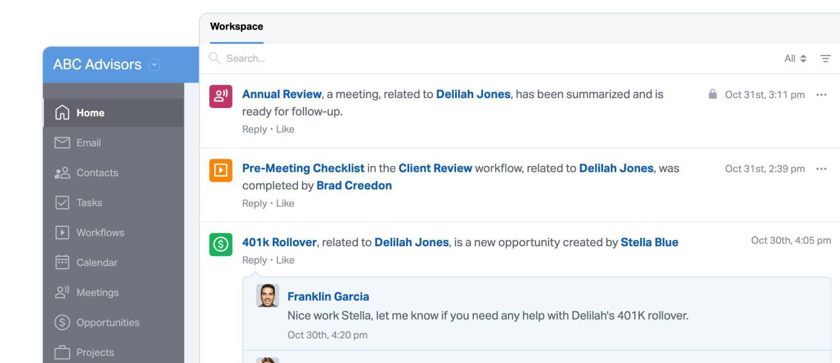Open Tasks in the sidebar

pyautogui.click(x=89, y=203)
